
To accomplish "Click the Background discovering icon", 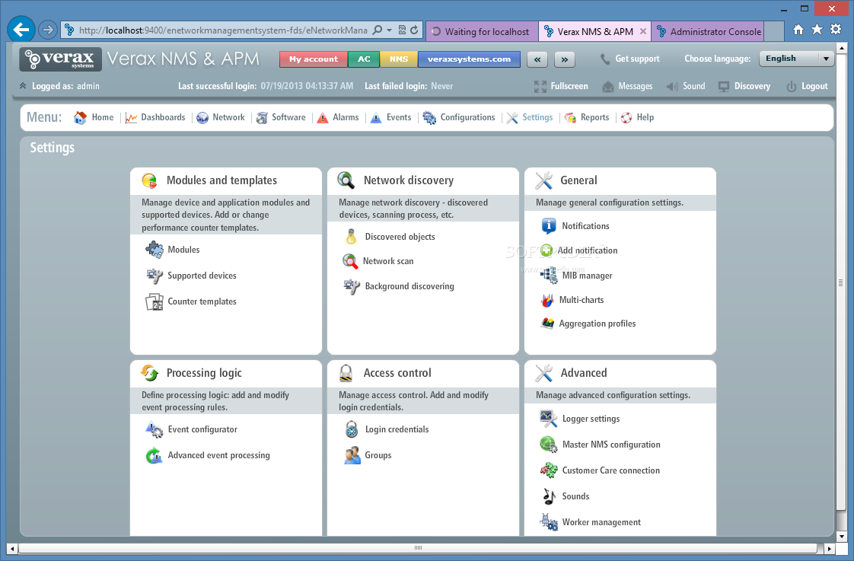I will pyautogui.click(x=352, y=286).
